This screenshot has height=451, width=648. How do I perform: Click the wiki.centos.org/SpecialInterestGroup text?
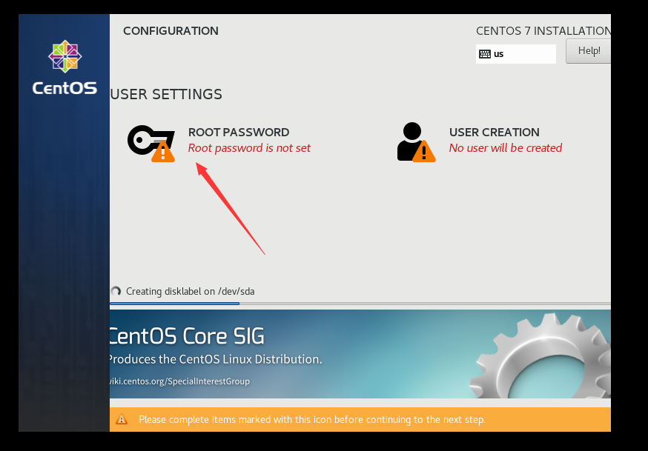pyautogui.click(x=179, y=381)
